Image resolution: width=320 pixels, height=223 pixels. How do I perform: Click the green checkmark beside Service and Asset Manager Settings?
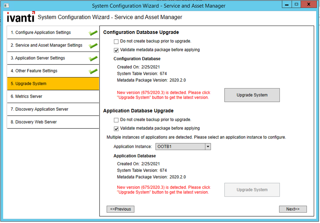pos(94,45)
